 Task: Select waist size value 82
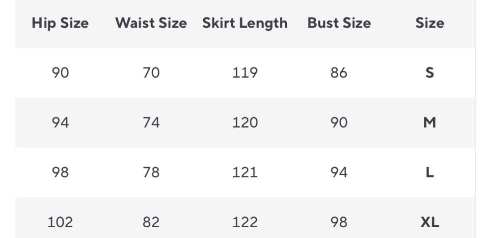click(151, 222)
